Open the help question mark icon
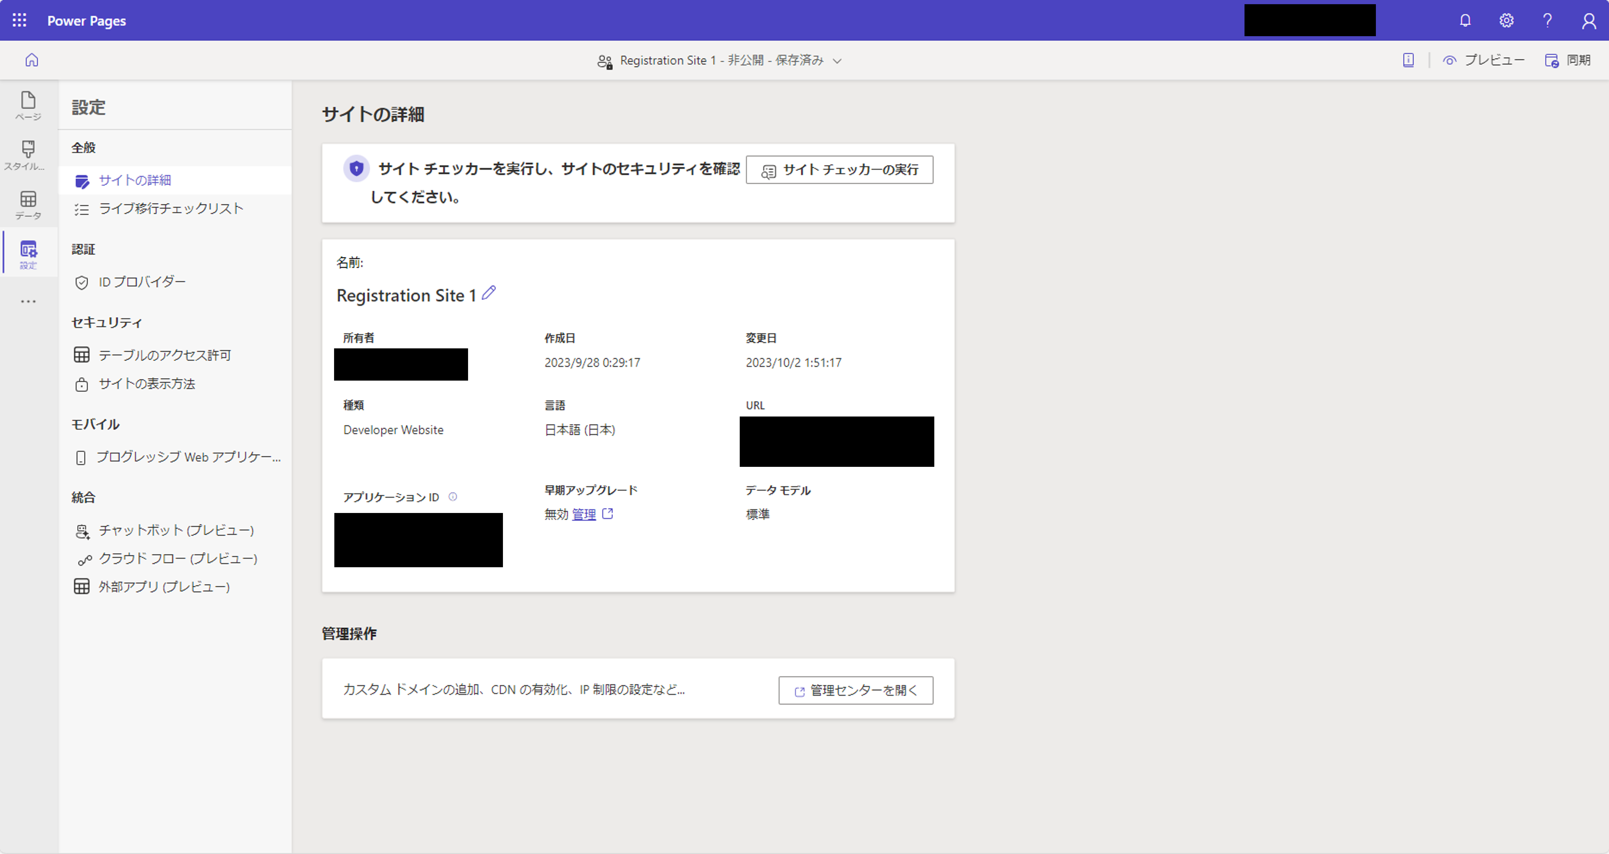The height and width of the screenshot is (854, 1609). click(x=1547, y=21)
